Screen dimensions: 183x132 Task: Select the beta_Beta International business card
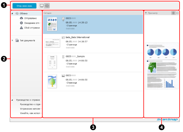click(92, 43)
